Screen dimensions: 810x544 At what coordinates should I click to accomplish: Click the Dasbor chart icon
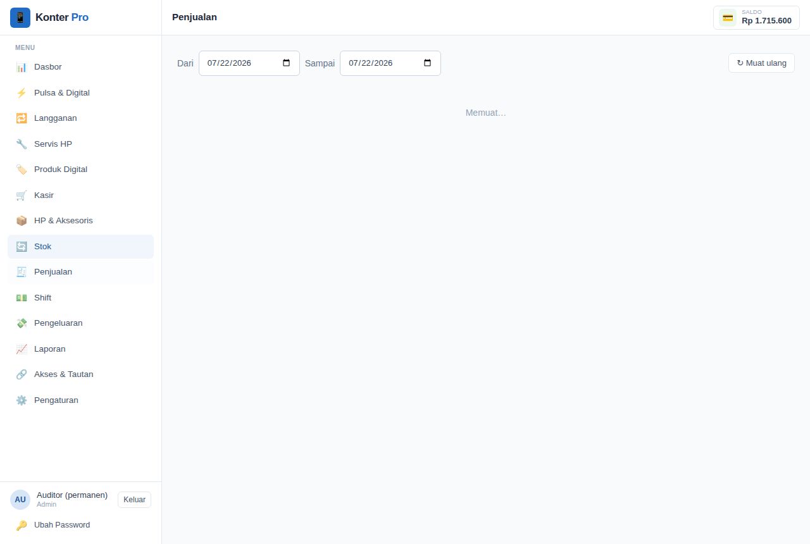tap(22, 67)
